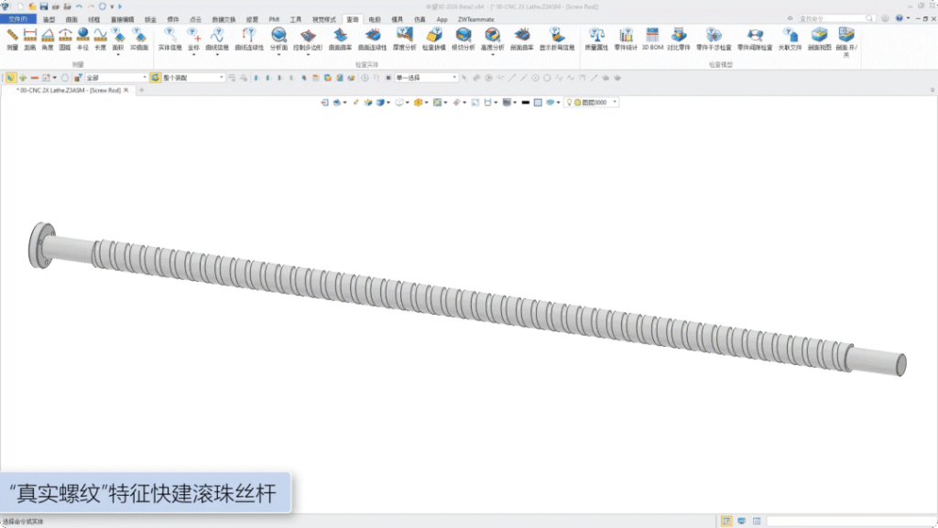Click the 3D BOM icon

coord(652,38)
